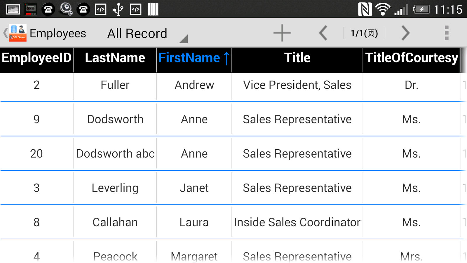This screenshot has height=263, width=467.
Task: Tap the SQL Server app icon
Action: [18, 33]
